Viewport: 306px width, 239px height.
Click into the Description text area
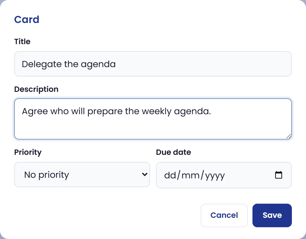pos(153,119)
